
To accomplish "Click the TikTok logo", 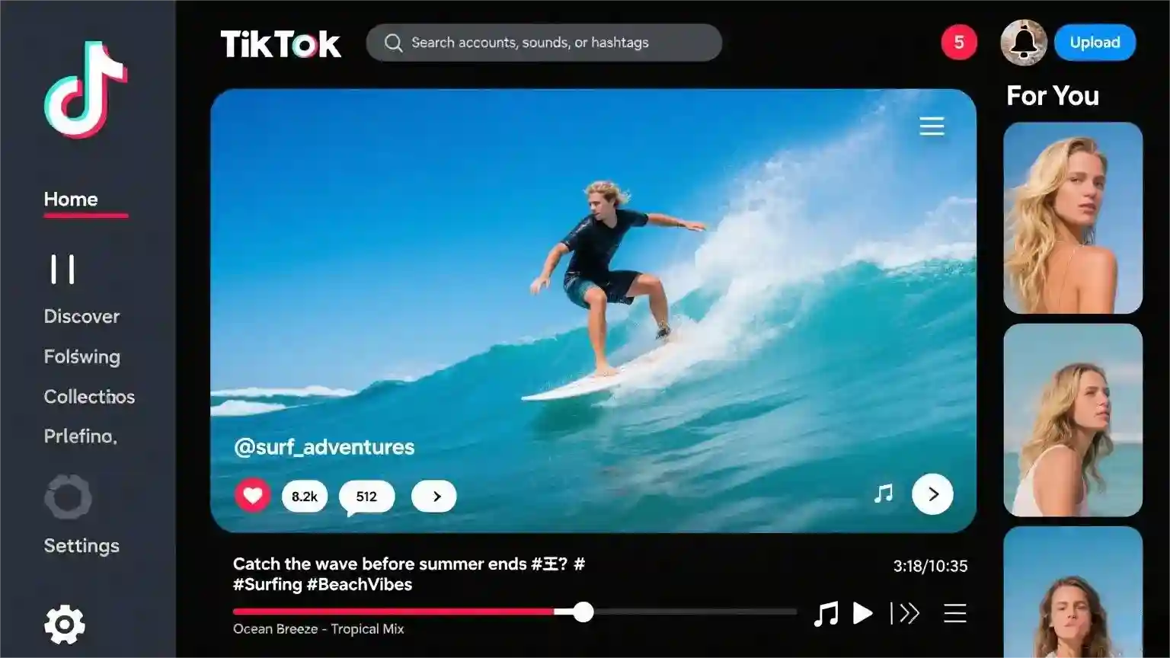I will click(x=280, y=43).
